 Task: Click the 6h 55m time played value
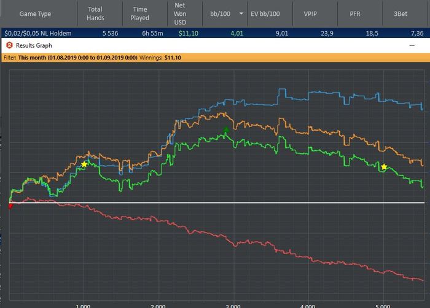coord(152,33)
